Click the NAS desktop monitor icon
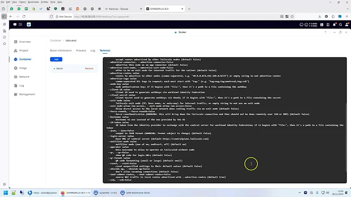 click(15, 24)
